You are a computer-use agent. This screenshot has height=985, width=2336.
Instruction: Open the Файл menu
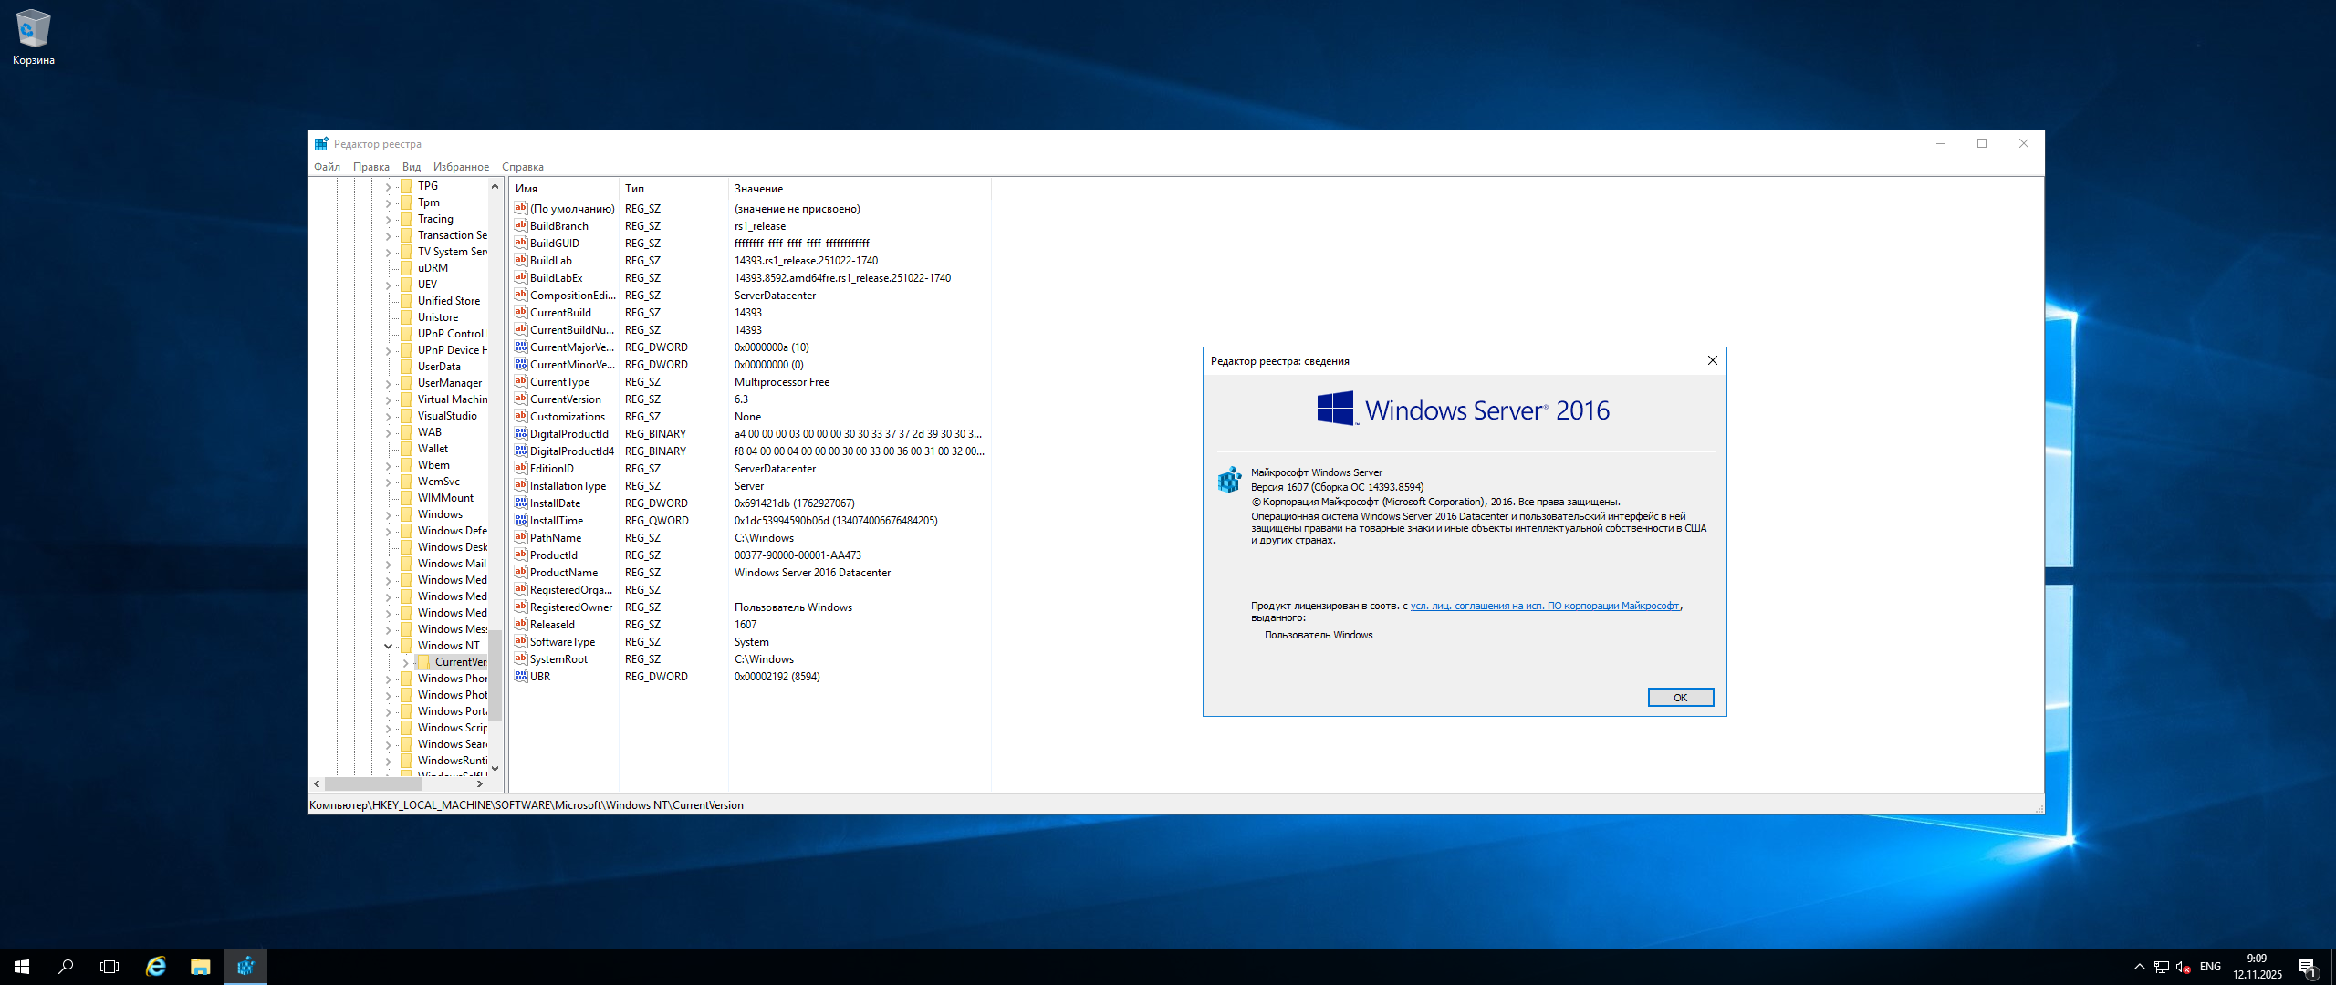point(327,167)
